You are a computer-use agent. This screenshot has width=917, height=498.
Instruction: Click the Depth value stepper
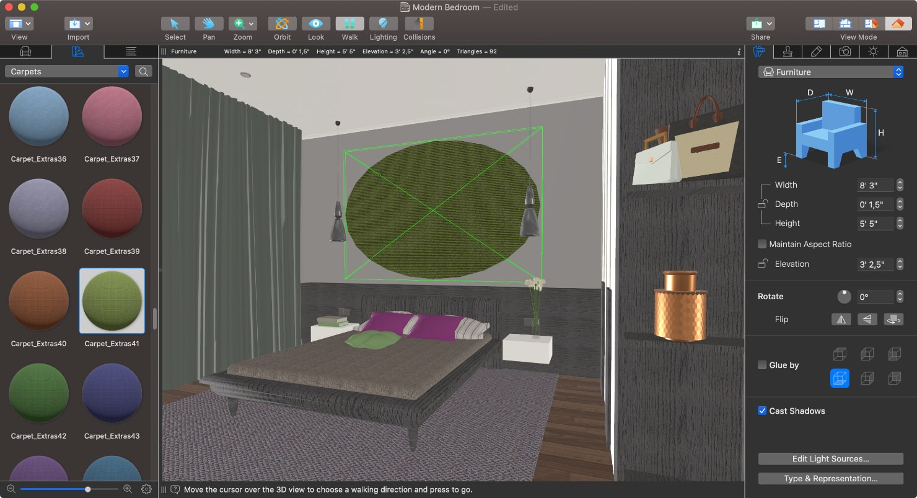(x=900, y=204)
